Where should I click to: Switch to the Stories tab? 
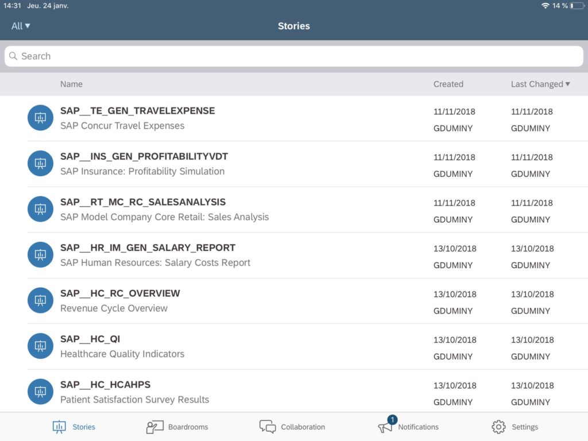(73, 427)
